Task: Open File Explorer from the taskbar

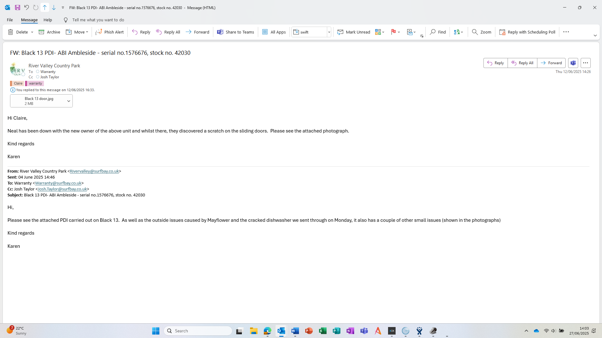Action: point(254,331)
